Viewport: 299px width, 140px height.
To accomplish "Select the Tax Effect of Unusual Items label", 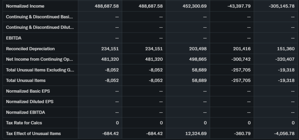I will tap(34, 134).
